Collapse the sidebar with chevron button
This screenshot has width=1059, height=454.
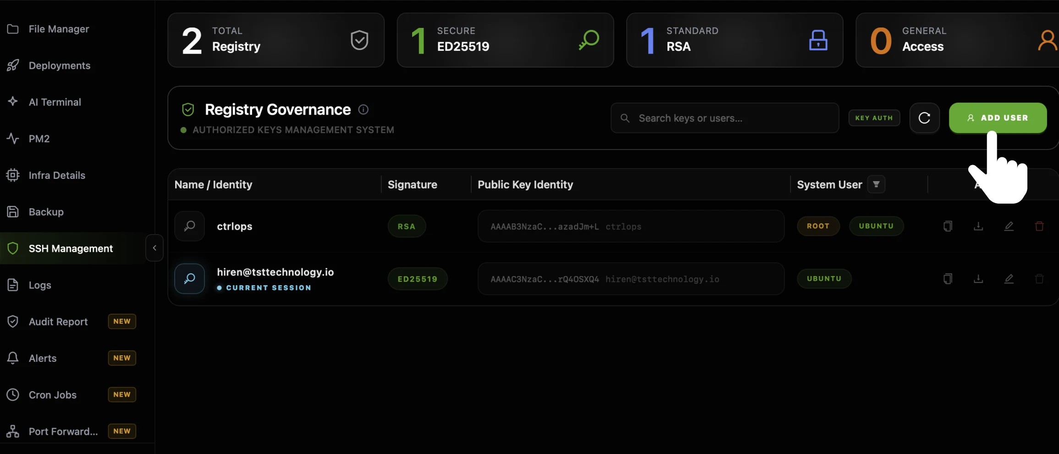tap(154, 248)
